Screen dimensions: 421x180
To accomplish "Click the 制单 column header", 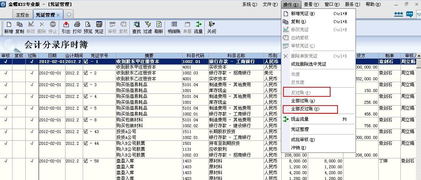I will (389, 56).
